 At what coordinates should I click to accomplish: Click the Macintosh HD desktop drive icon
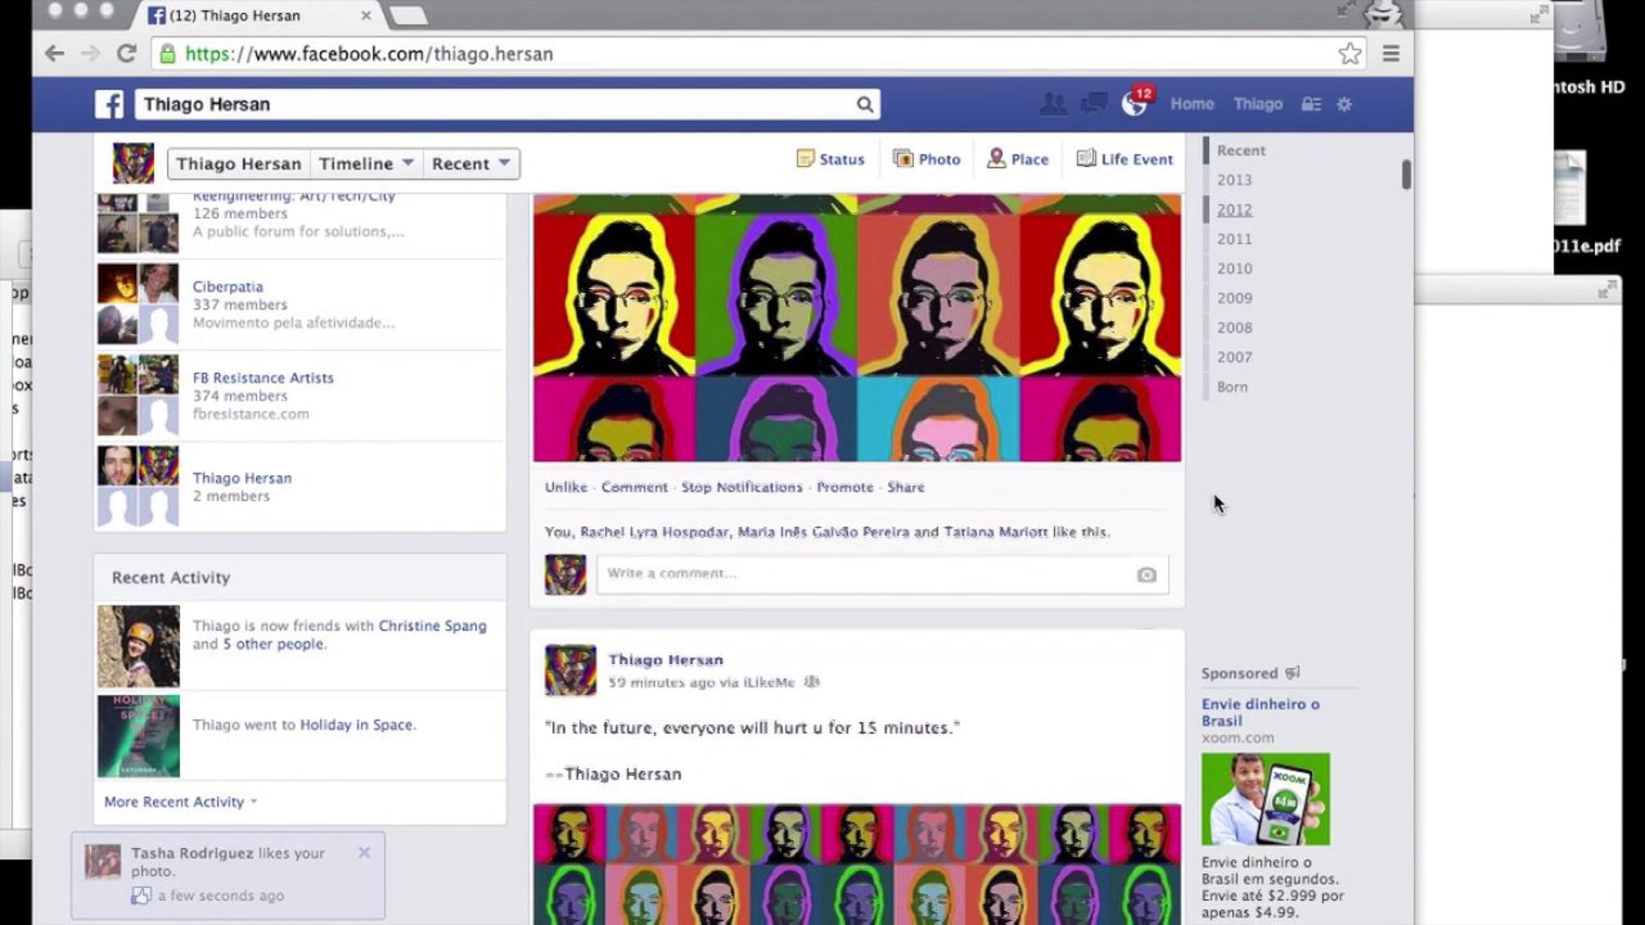(x=1580, y=31)
